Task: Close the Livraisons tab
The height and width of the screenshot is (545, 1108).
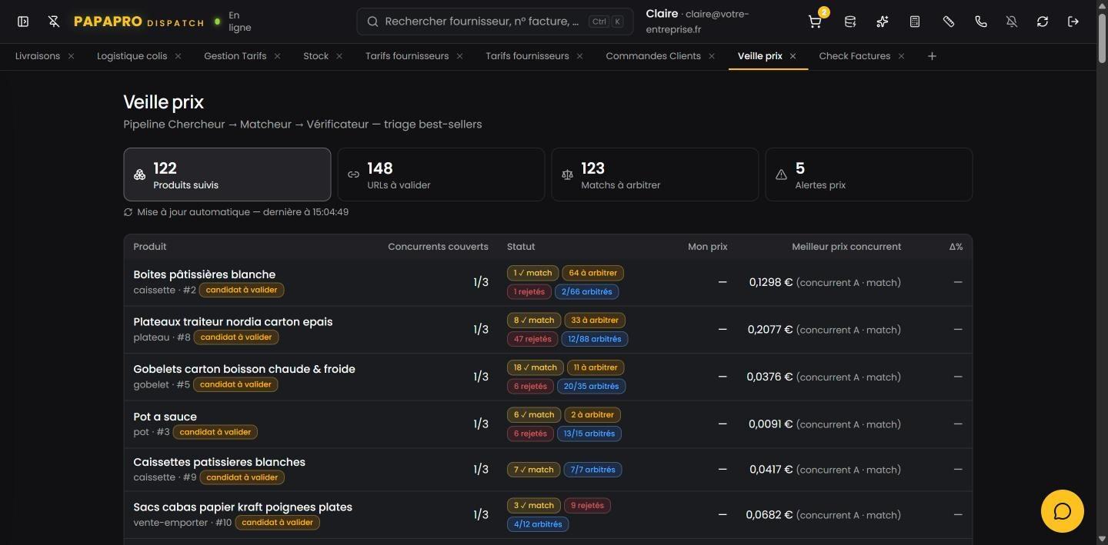Action: point(71,56)
